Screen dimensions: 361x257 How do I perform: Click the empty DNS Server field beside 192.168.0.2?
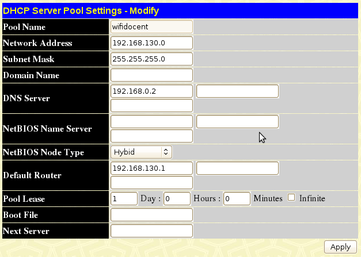click(237, 91)
